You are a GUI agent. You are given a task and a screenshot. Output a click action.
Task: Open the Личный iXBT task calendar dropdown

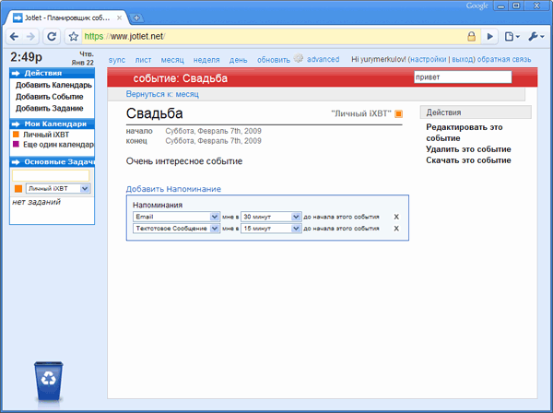(x=58, y=188)
